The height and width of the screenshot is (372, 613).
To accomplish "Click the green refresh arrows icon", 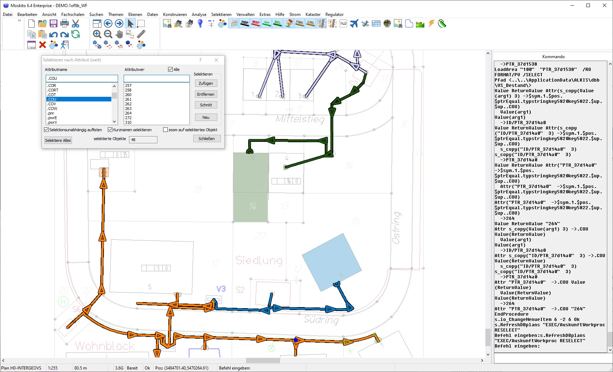I will point(76,34).
